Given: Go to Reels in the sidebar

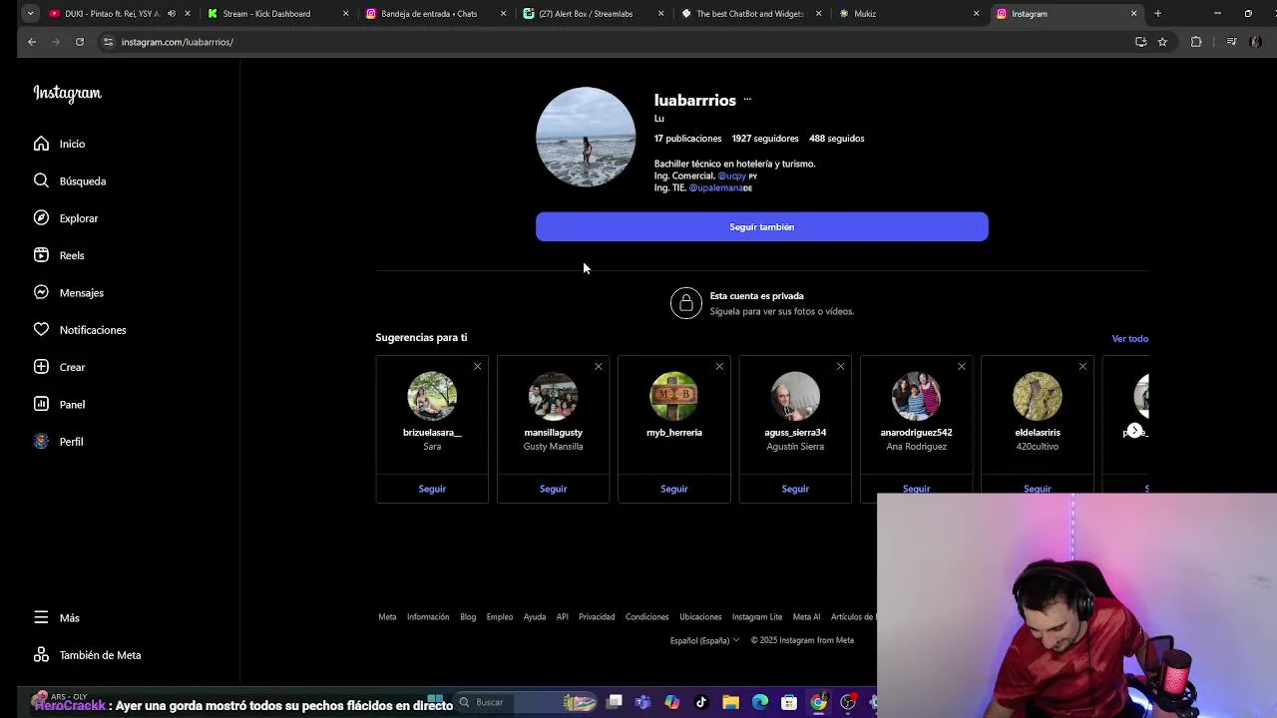Looking at the screenshot, I should pyautogui.click(x=59, y=255).
